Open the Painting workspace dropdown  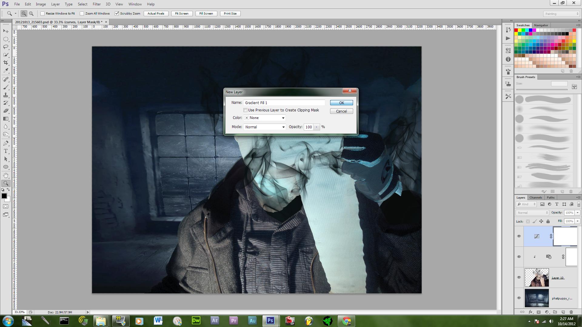tap(561, 14)
